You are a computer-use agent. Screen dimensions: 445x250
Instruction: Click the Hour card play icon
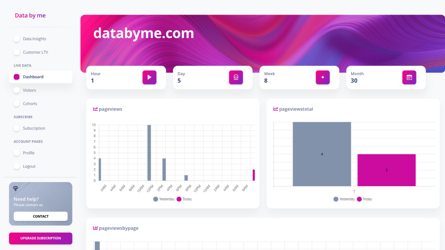pos(149,77)
